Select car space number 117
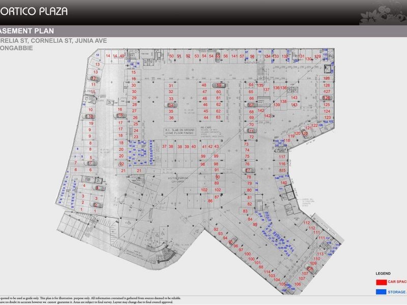 tap(282, 157)
